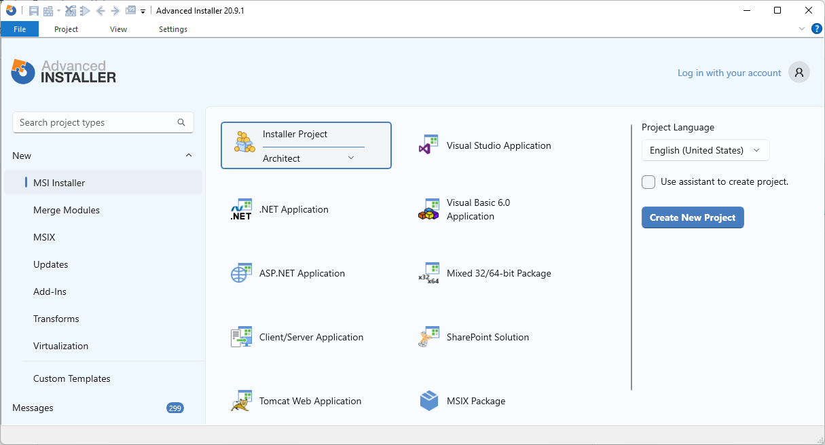Select the Merge Modules category
The height and width of the screenshot is (445, 825).
pos(67,210)
